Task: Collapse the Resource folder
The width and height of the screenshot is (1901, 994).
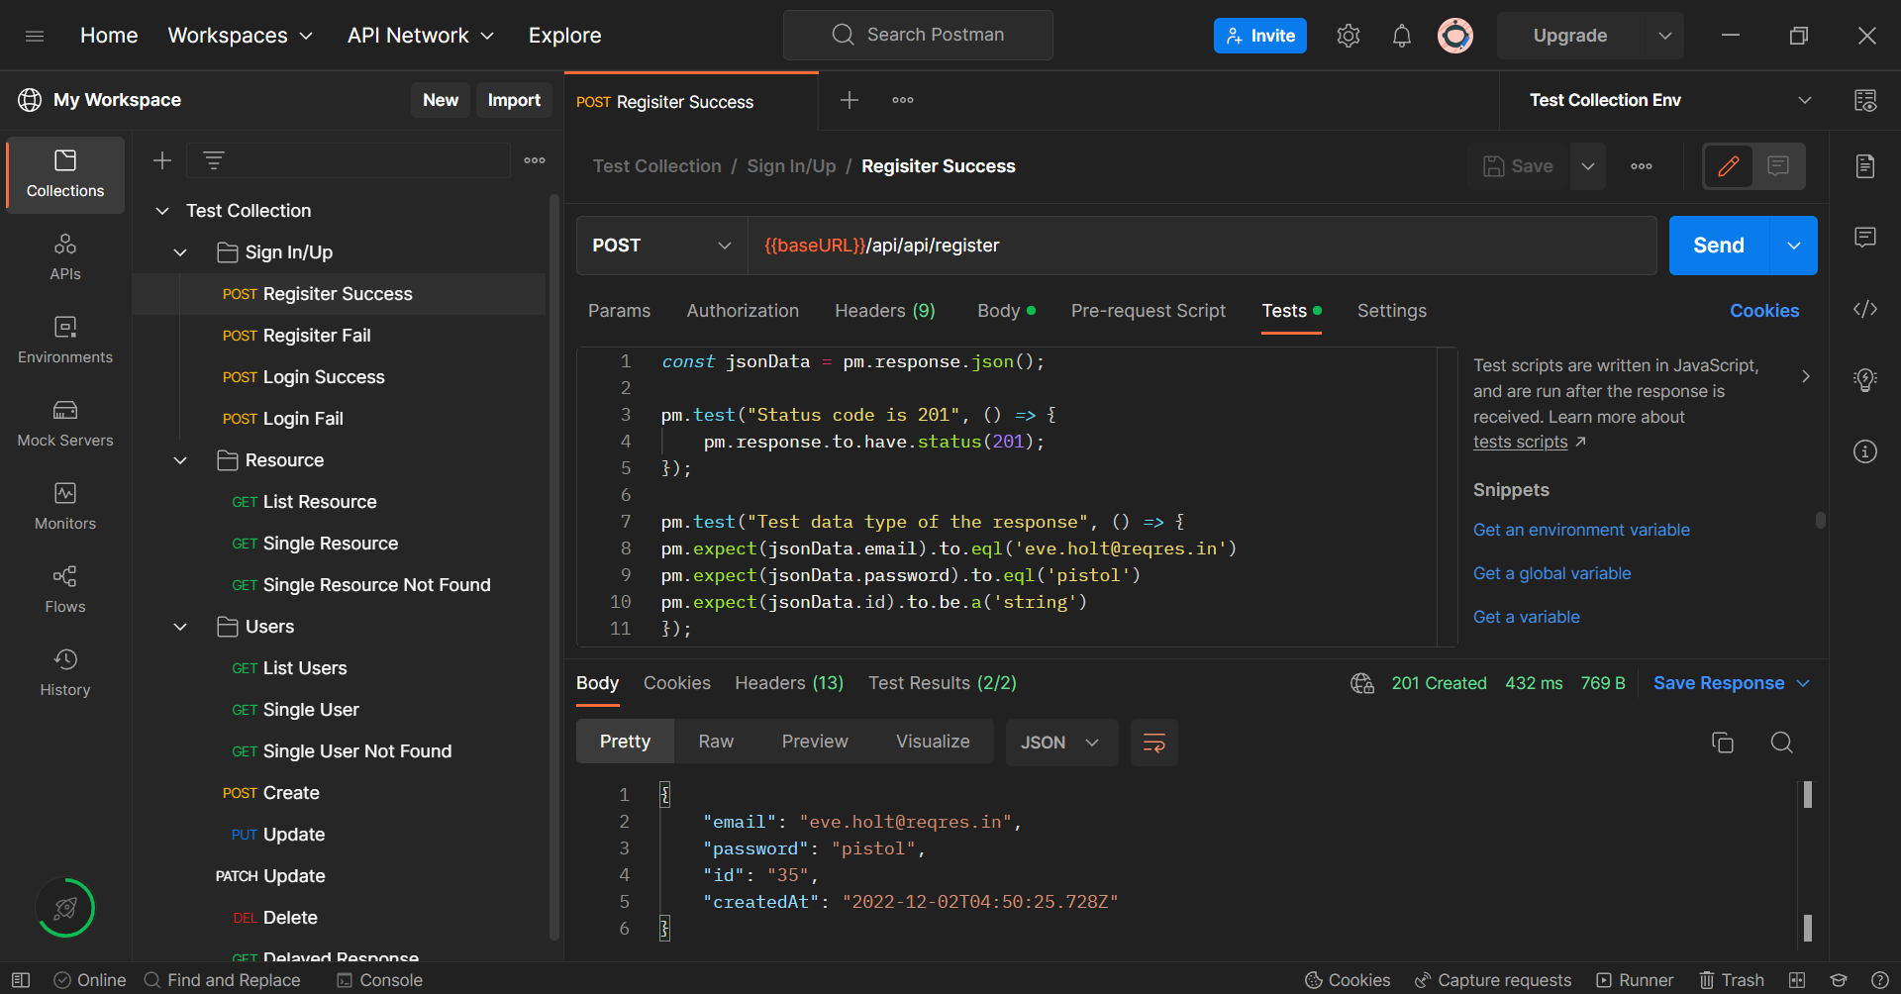Action: pyautogui.click(x=180, y=460)
